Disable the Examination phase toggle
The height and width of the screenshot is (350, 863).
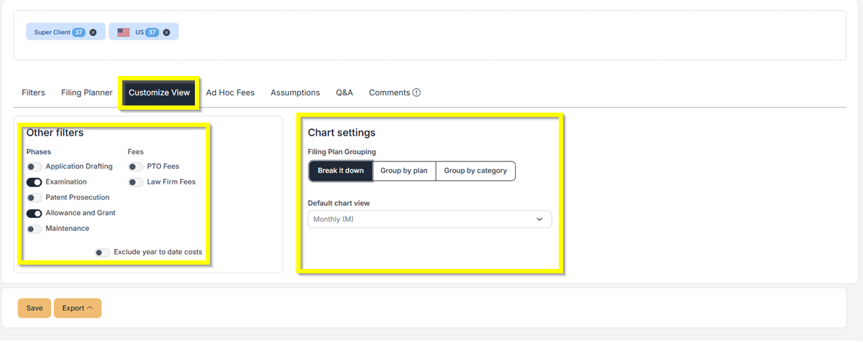(34, 182)
